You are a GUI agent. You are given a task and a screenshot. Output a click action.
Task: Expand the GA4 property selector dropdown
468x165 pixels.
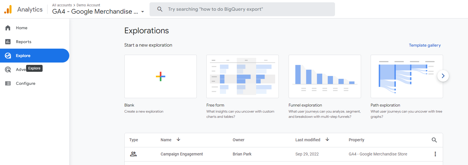[143, 12]
